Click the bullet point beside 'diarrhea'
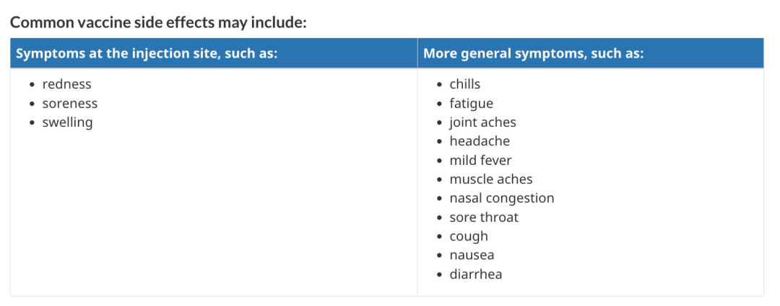The height and width of the screenshot is (306, 780). tap(439, 275)
